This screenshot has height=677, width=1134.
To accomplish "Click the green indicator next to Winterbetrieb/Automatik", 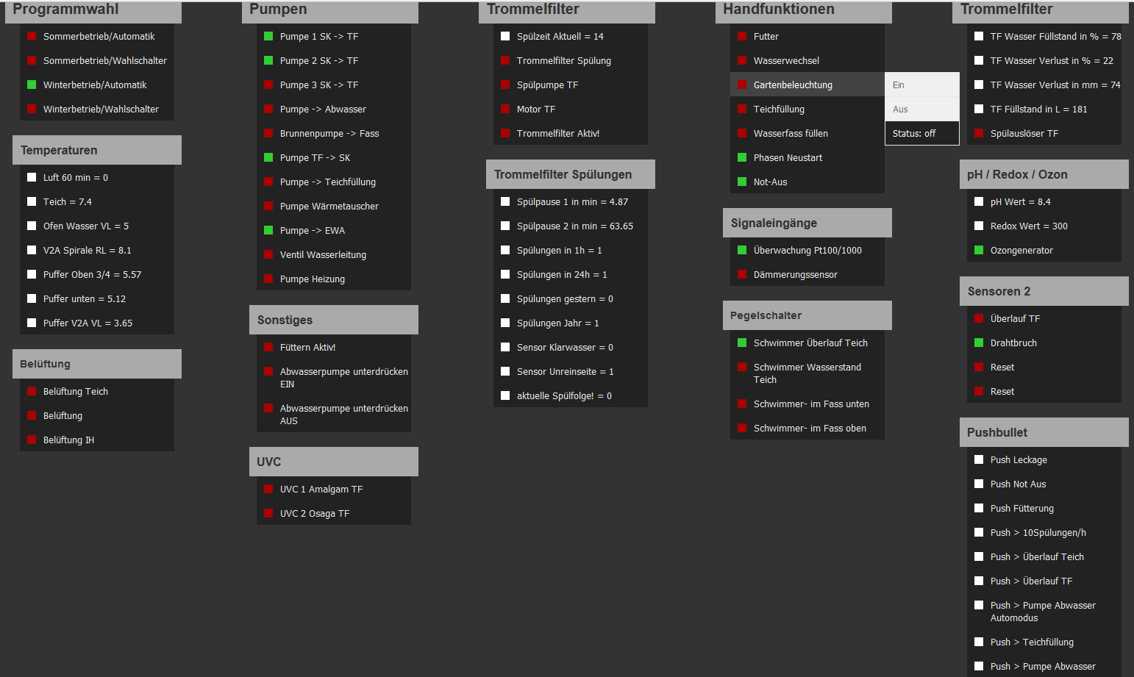I will pyautogui.click(x=32, y=85).
